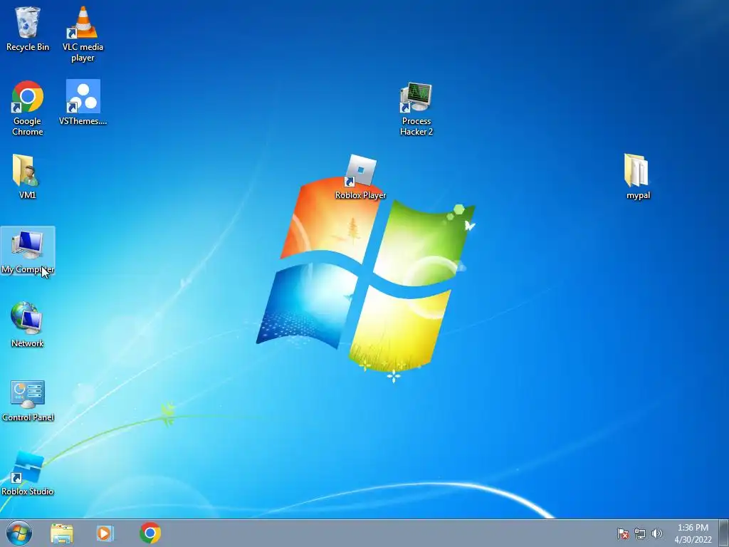Select the Roblox Studio shortcut
Image resolution: width=729 pixels, height=547 pixels.
pos(28,474)
